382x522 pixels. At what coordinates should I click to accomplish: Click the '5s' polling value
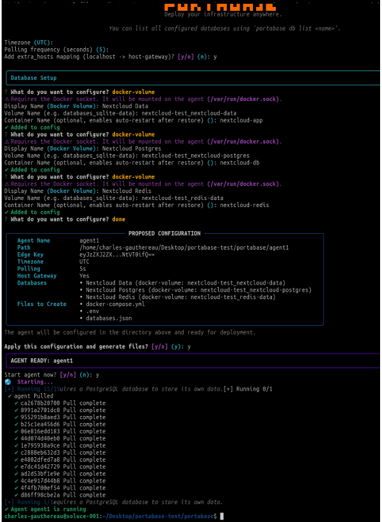[x=83, y=269]
